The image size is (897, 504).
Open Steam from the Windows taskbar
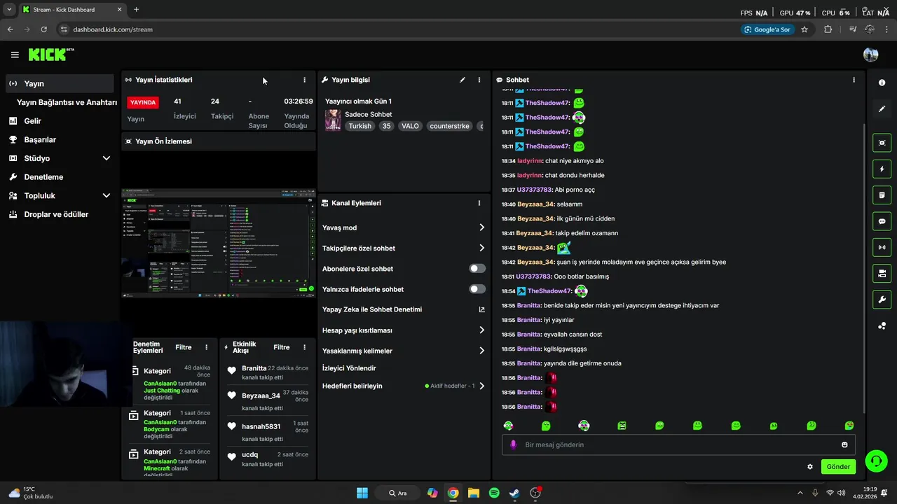(514, 493)
